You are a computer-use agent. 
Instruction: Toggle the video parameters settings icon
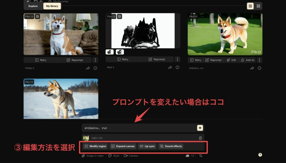[200, 156]
